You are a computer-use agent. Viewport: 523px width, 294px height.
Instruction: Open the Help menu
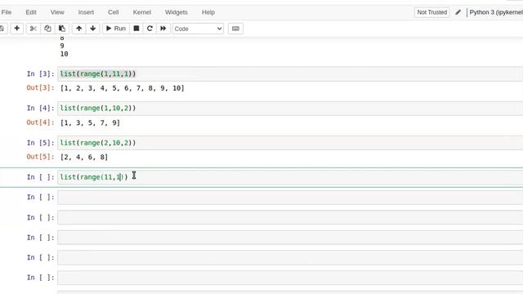(208, 12)
